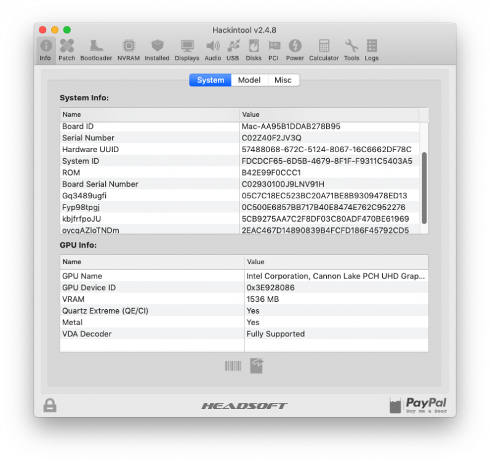Open the Bootloader boot icon
The image size is (490, 462).
(96, 46)
